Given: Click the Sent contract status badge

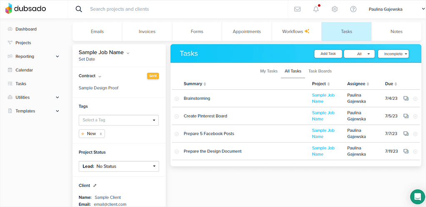Looking at the screenshot, I should tap(153, 76).
